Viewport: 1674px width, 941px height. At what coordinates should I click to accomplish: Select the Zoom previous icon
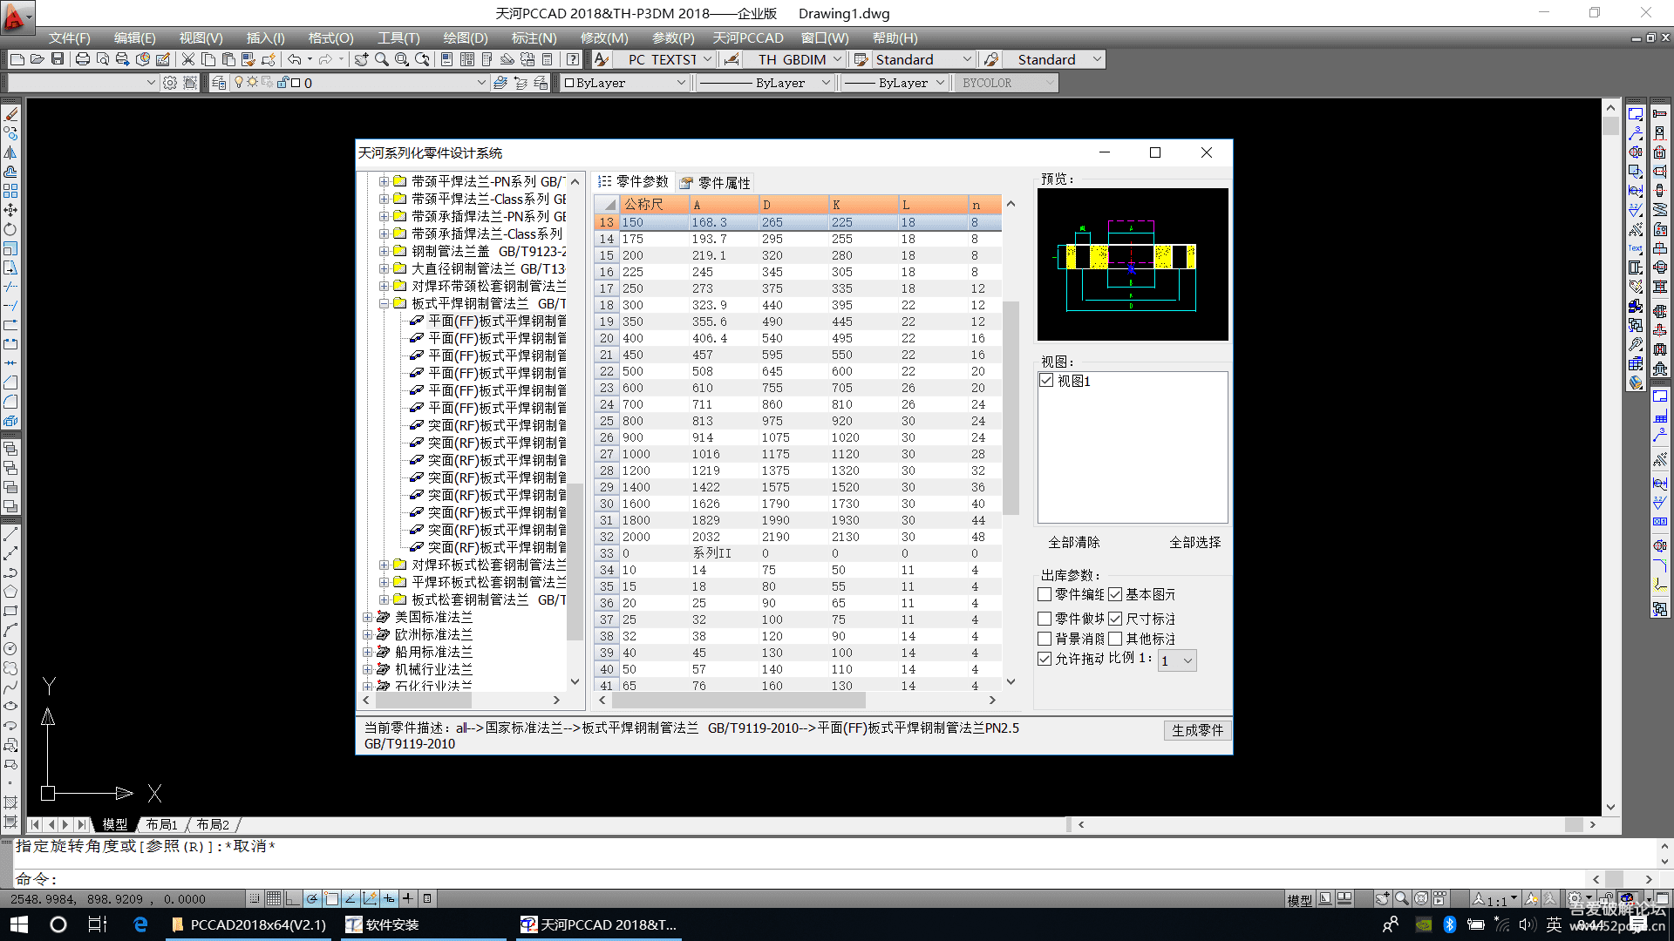[x=423, y=59]
